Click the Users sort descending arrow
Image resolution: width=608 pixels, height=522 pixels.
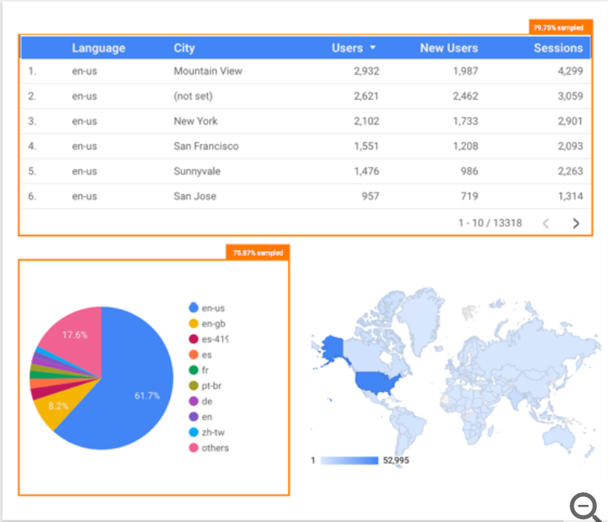pyautogui.click(x=373, y=48)
